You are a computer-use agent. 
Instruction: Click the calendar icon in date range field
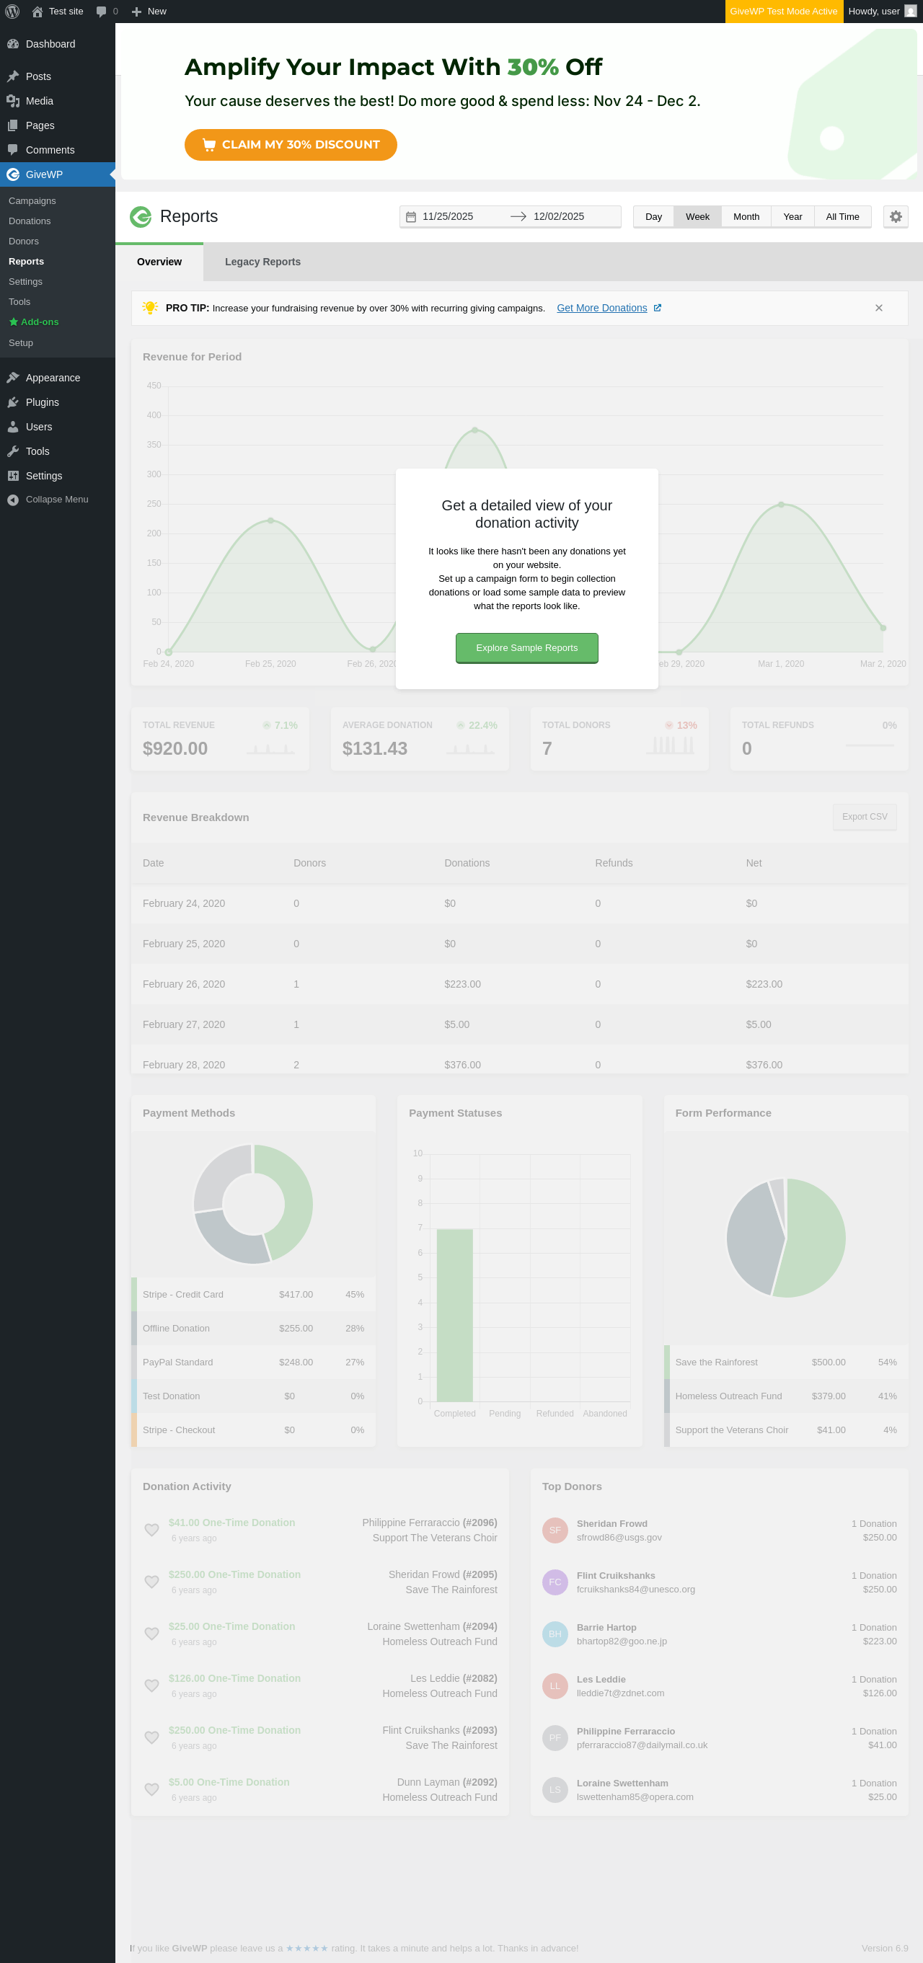(x=411, y=216)
